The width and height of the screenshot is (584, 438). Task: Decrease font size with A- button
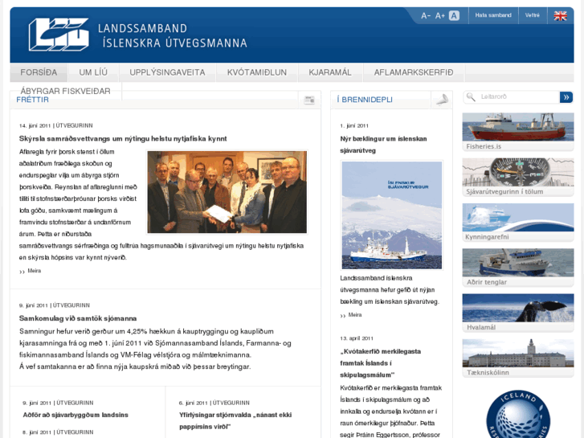[426, 15]
